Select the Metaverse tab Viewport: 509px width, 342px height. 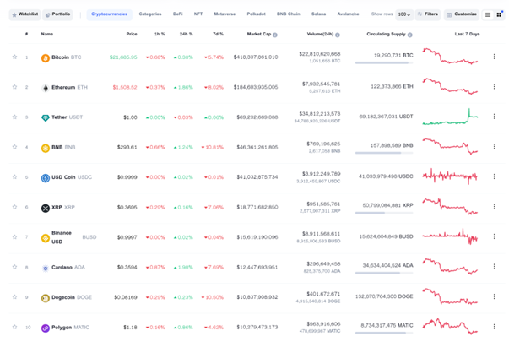click(225, 14)
